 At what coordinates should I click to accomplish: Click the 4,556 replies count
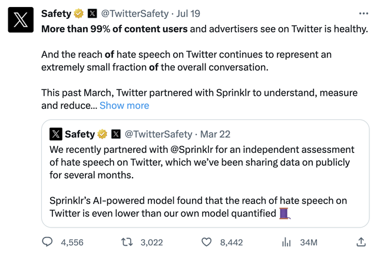pyautogui.click(x=72, y=242)
